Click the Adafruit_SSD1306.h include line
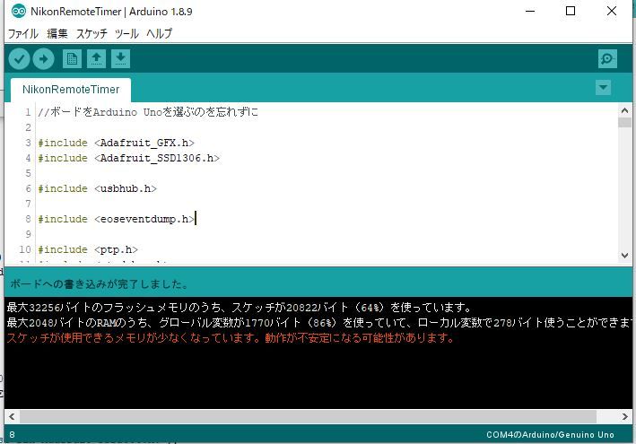636x444 pixels. (128, 158)
